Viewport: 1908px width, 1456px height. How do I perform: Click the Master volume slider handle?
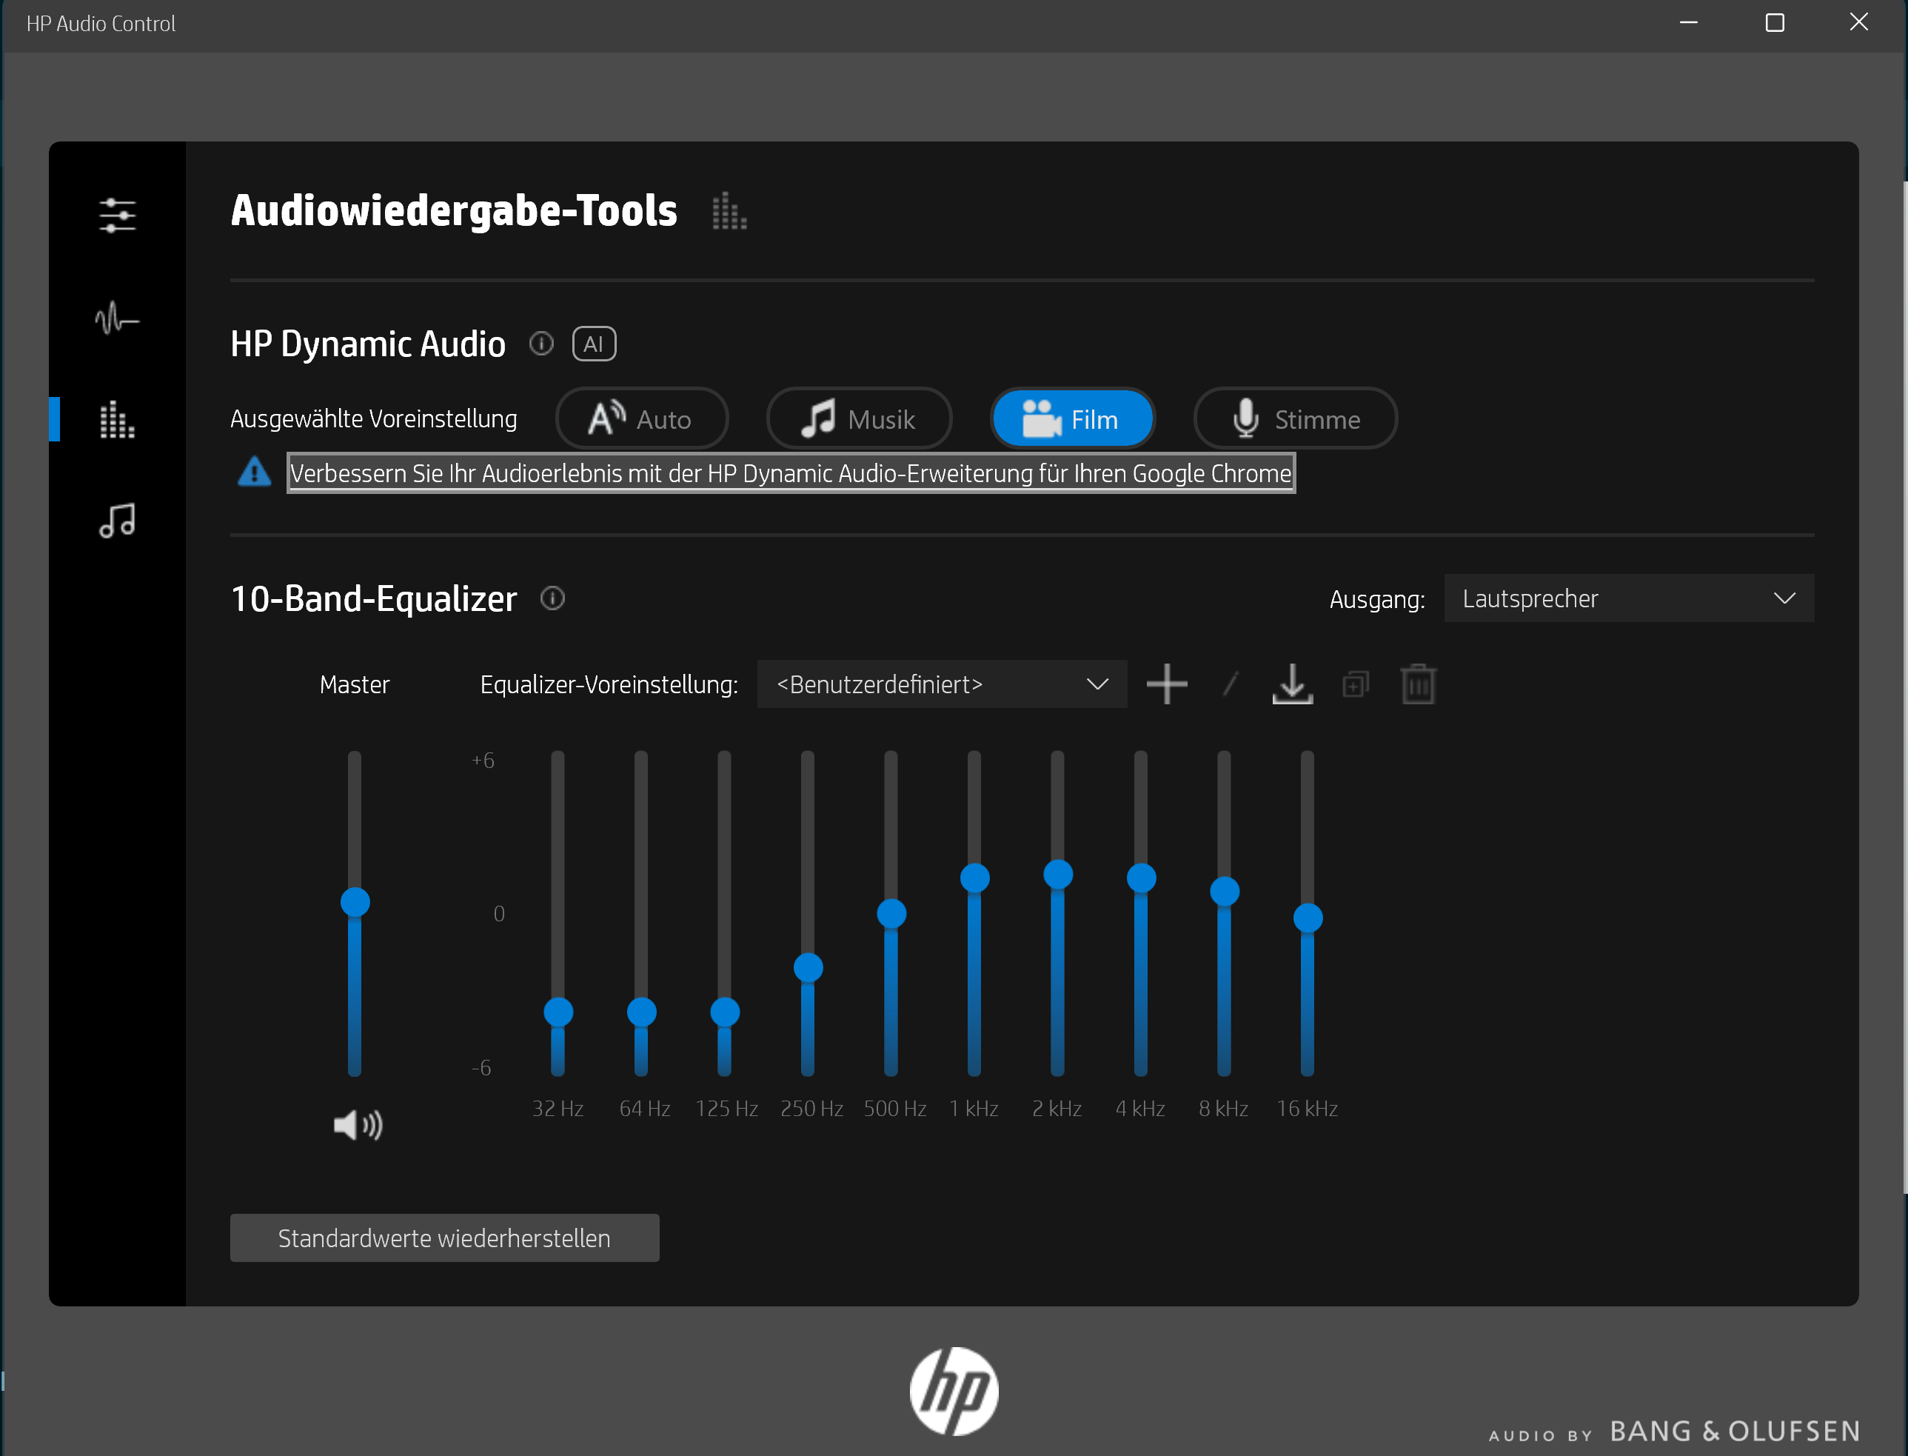pyautogui.click(x=355, y=902)
